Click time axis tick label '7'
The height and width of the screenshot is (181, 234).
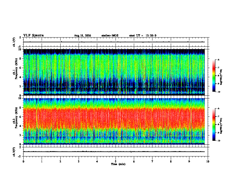(x=152, y=161)
